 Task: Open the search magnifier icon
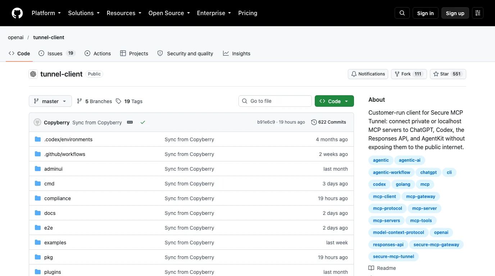[402, 13]
